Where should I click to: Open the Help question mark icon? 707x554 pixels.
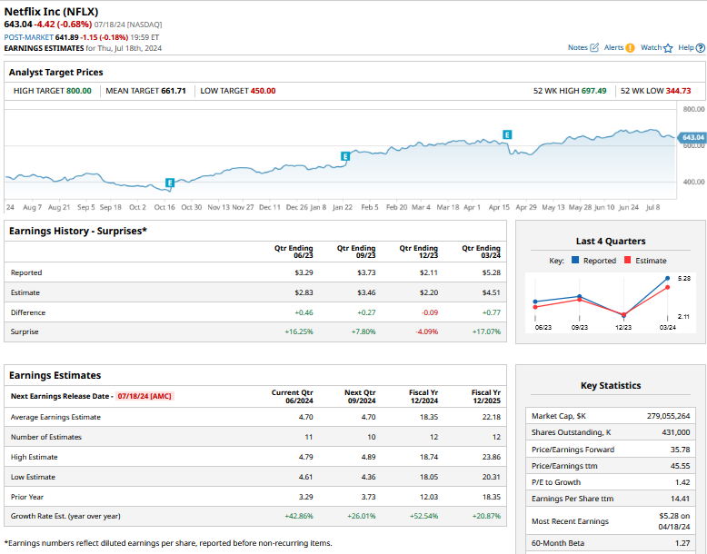tap(699, 47)
